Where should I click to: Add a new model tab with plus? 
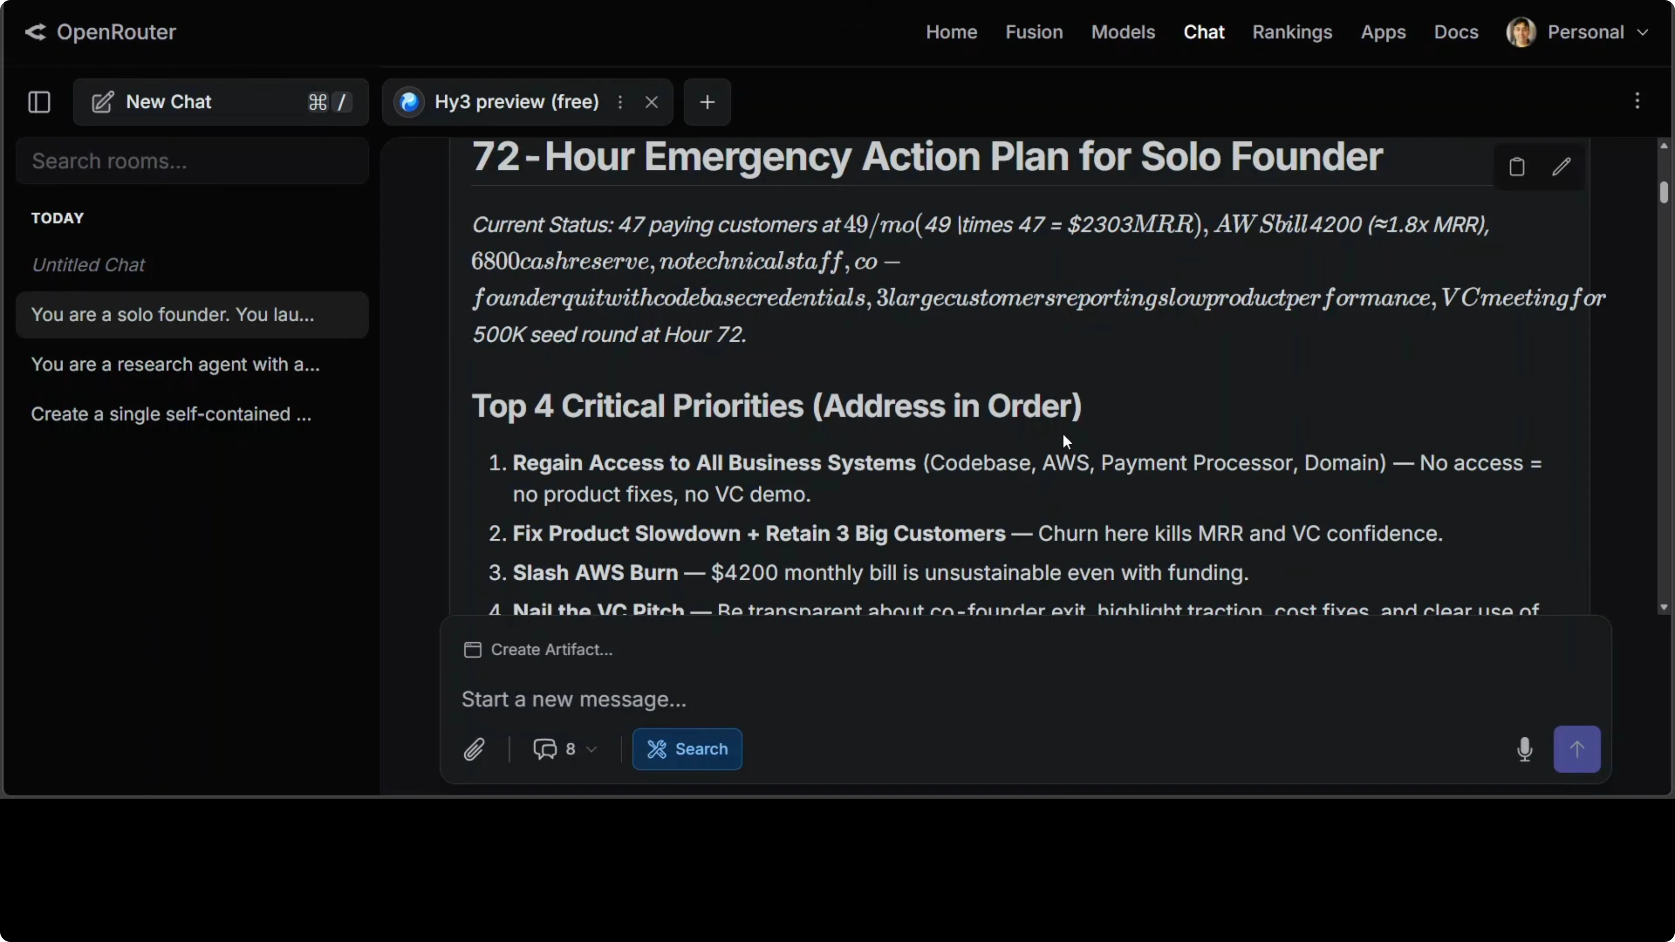pos(707,102)
